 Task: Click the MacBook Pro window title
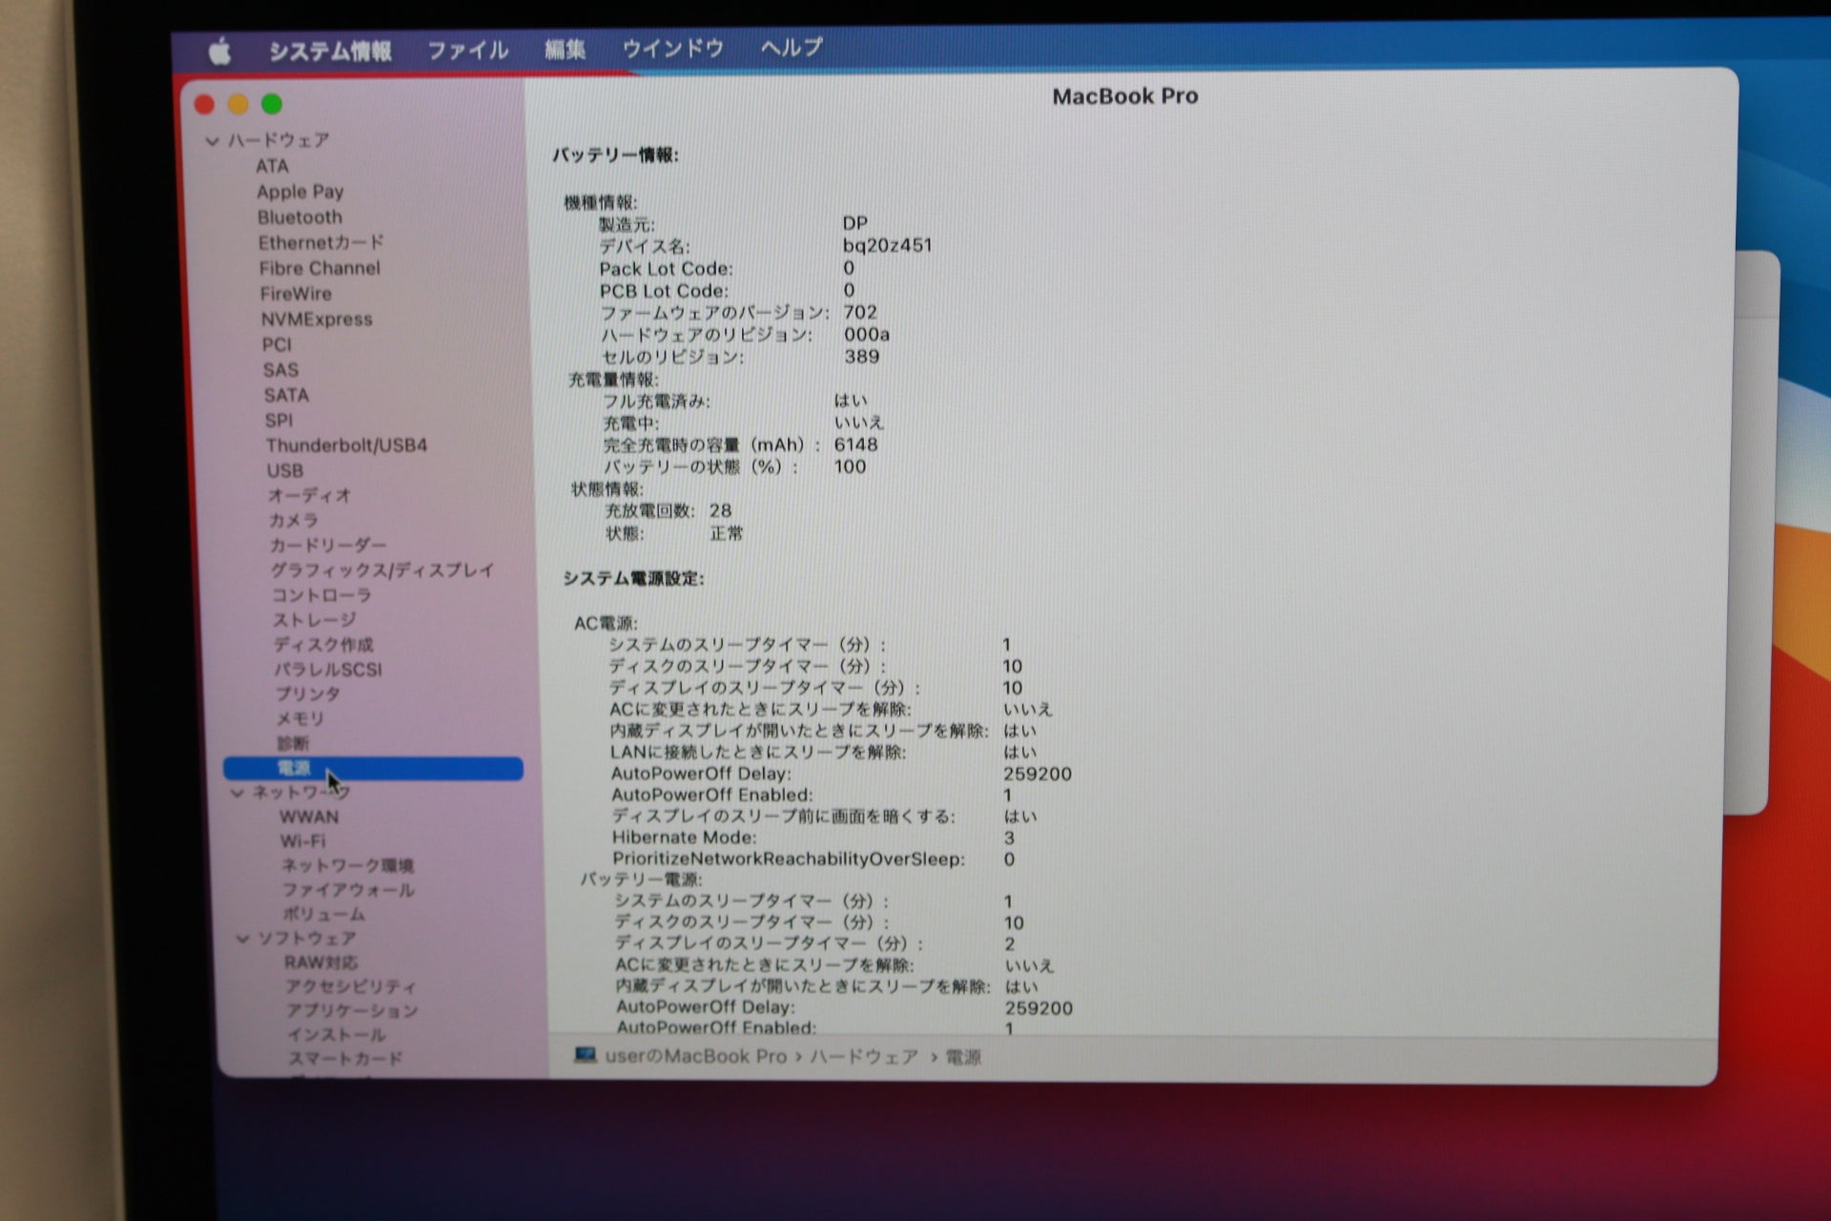(1125, 96)
